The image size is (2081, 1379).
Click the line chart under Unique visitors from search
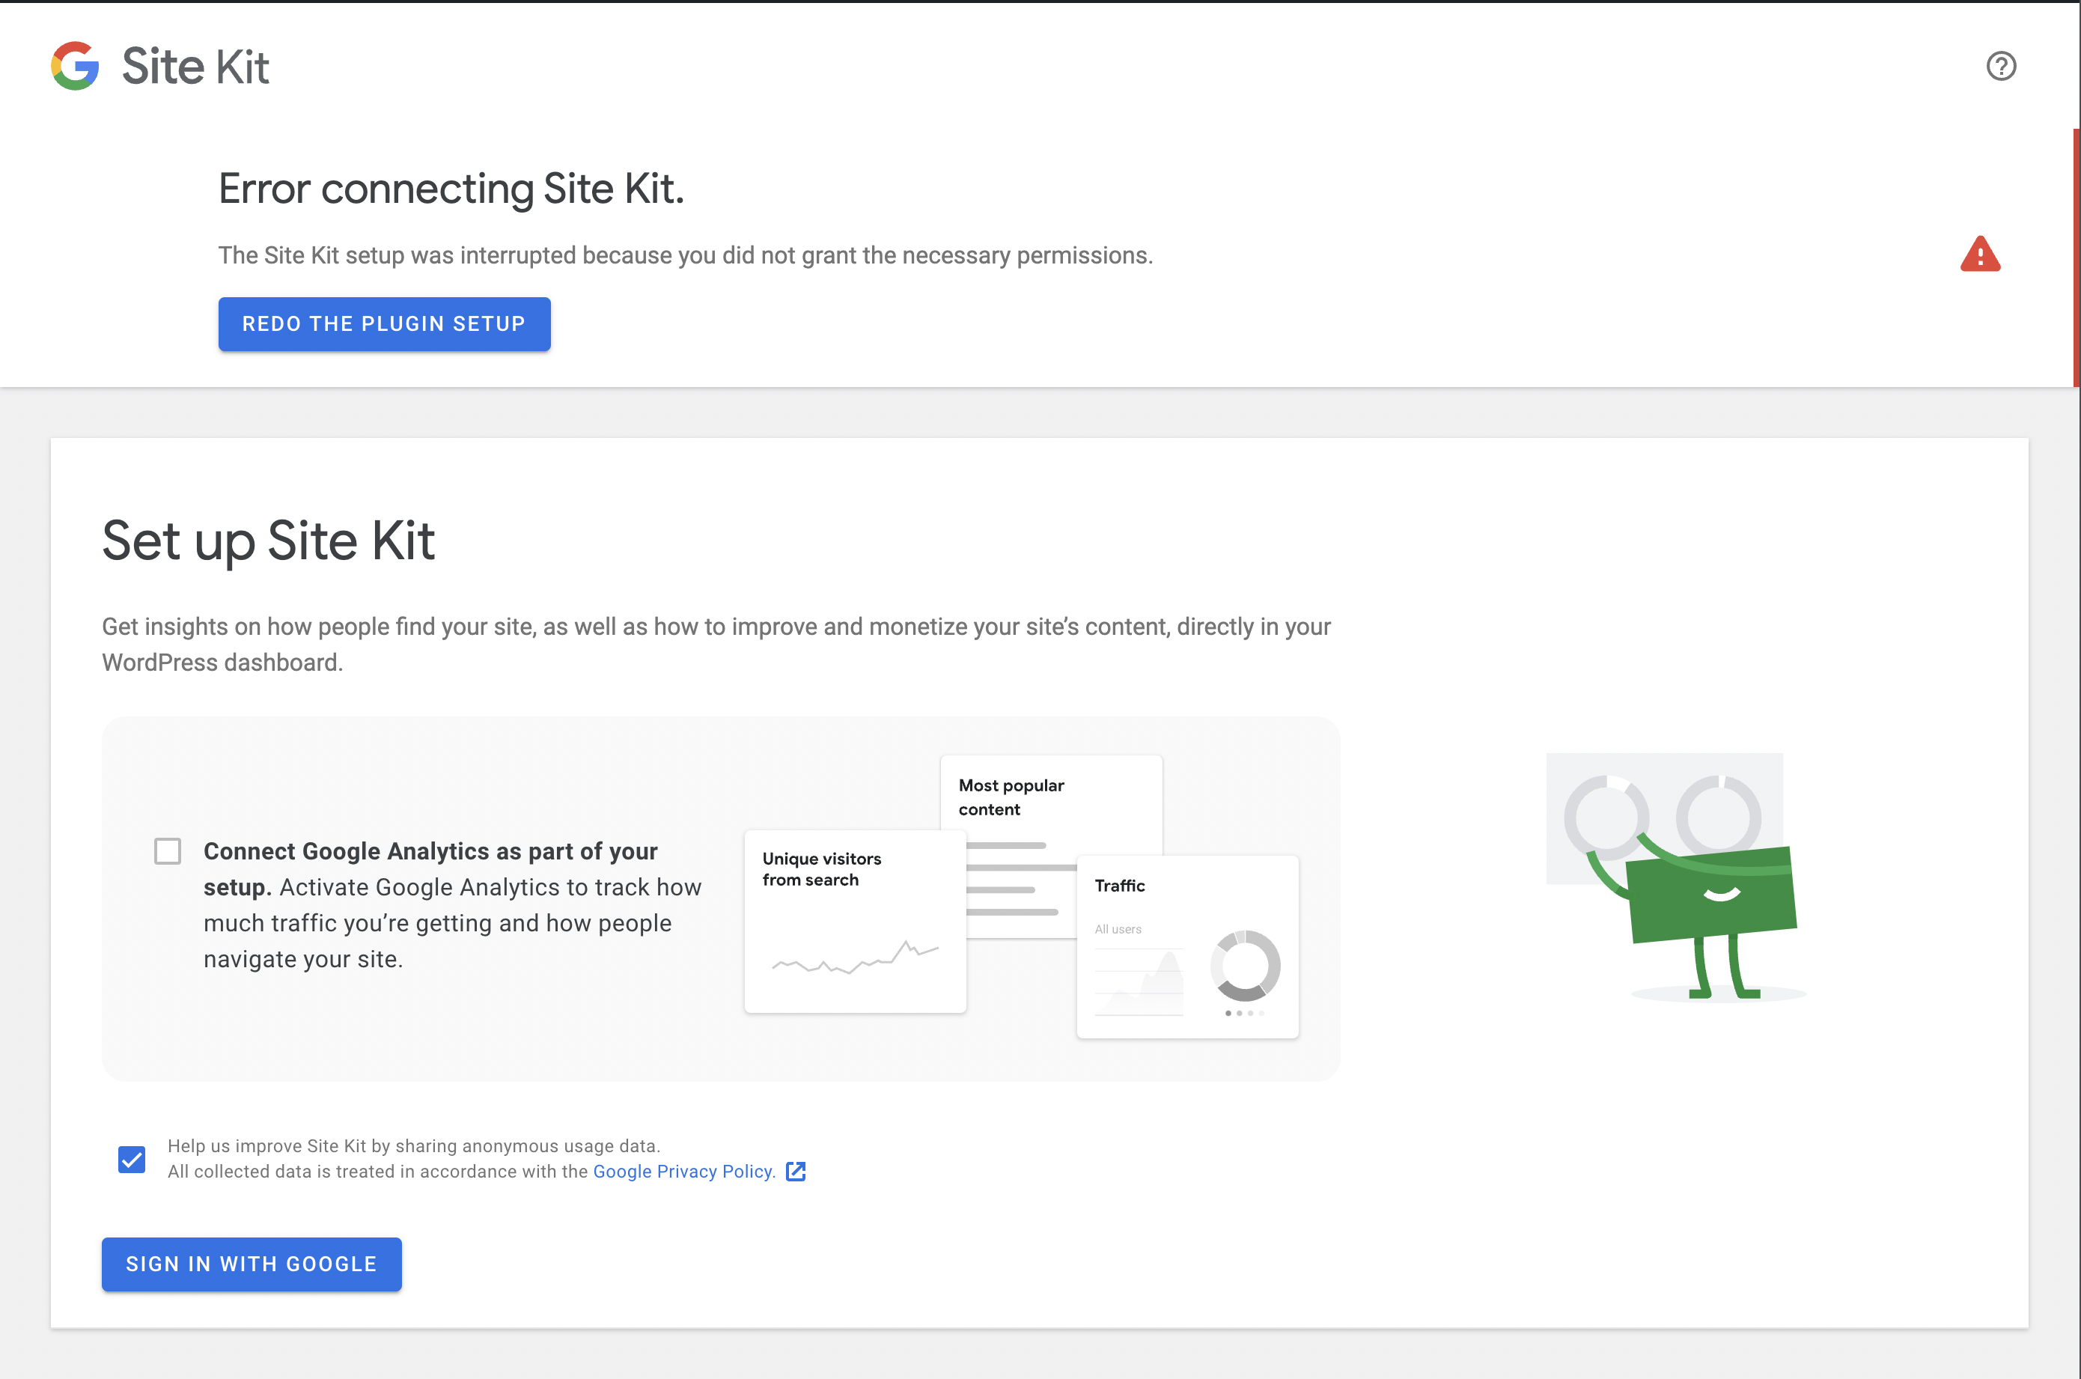pos(855,961)
